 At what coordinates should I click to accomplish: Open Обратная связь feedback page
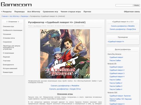coord(132,12)
